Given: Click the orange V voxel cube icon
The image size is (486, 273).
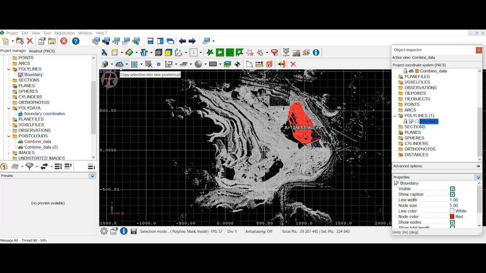Looking at the screenshot, I should tap(269, 64).
